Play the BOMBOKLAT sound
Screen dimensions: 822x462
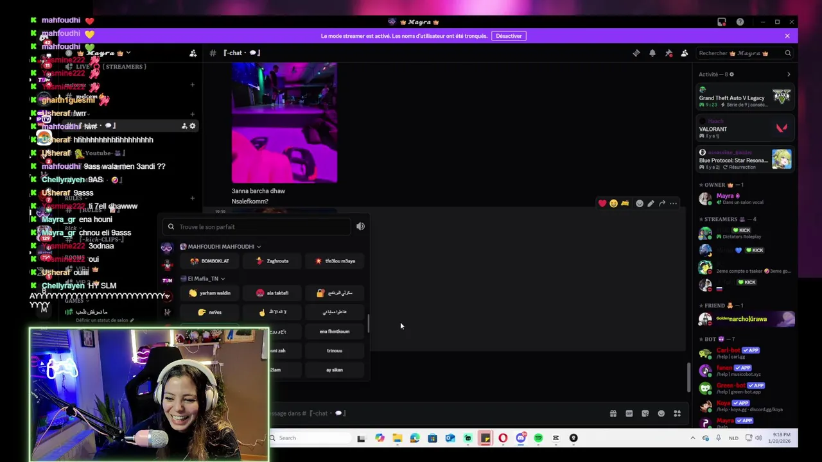(209, 261)
